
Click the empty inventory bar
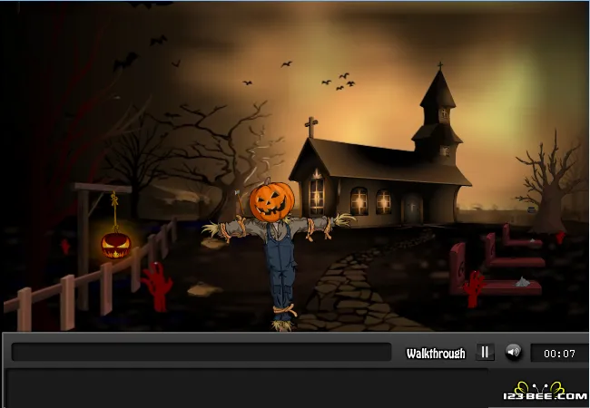pos(202,353)
